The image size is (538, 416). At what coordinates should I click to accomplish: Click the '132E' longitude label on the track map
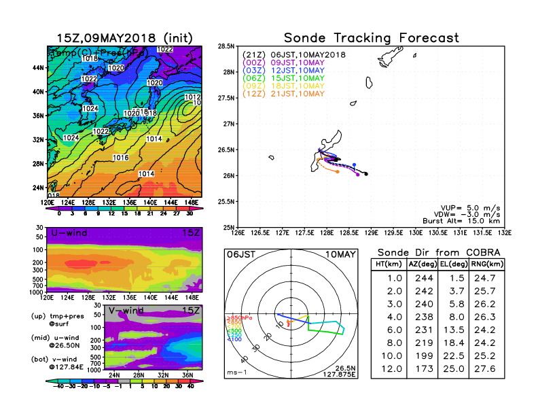pos(504,233)
